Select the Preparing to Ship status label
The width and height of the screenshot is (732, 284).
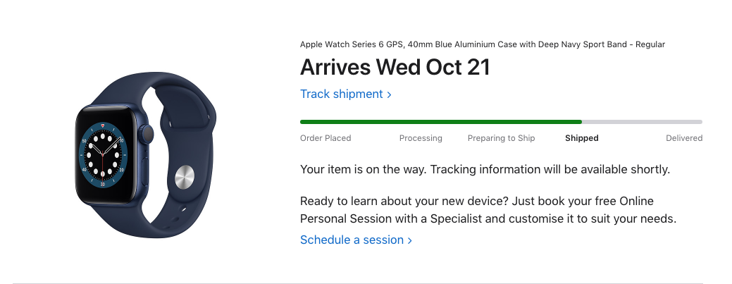[502, 138]
